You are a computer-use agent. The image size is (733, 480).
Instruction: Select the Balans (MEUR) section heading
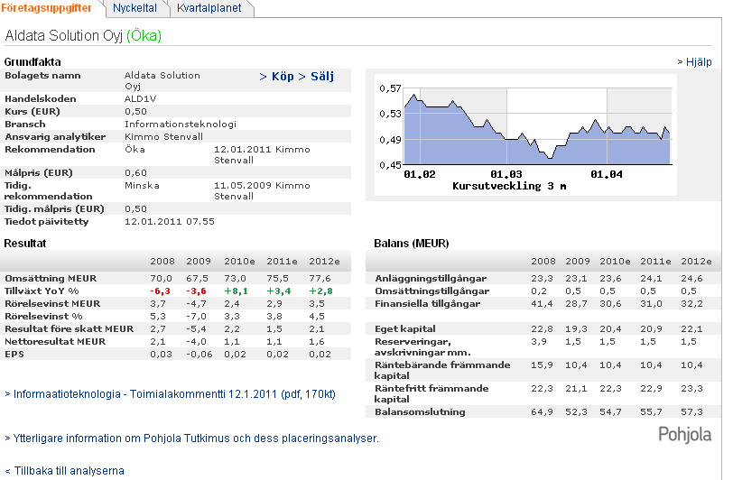tap(412, 243)
